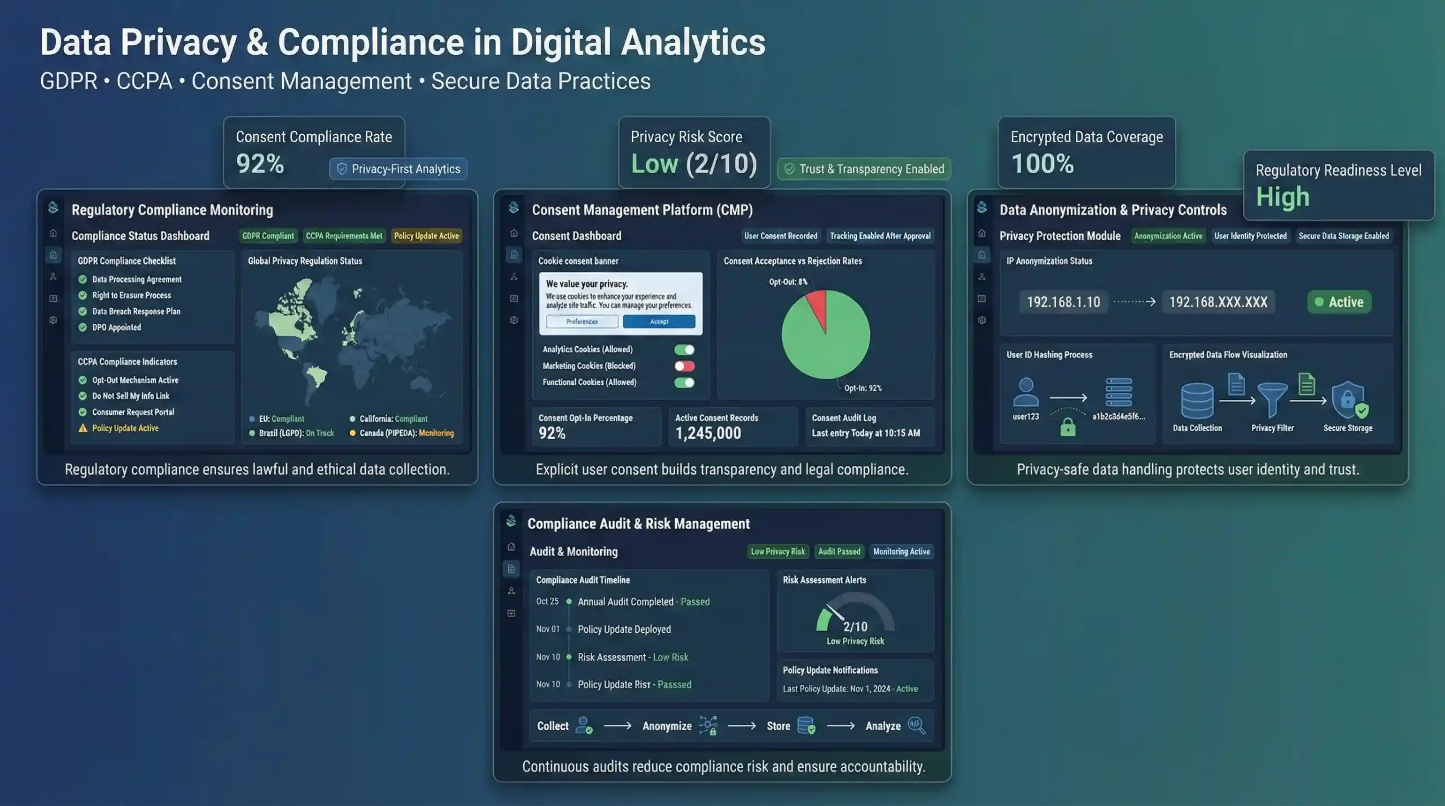Screen dimensions: 1445x806
Task: Click Preferences button on cookie banner
Action: point(582,321)
